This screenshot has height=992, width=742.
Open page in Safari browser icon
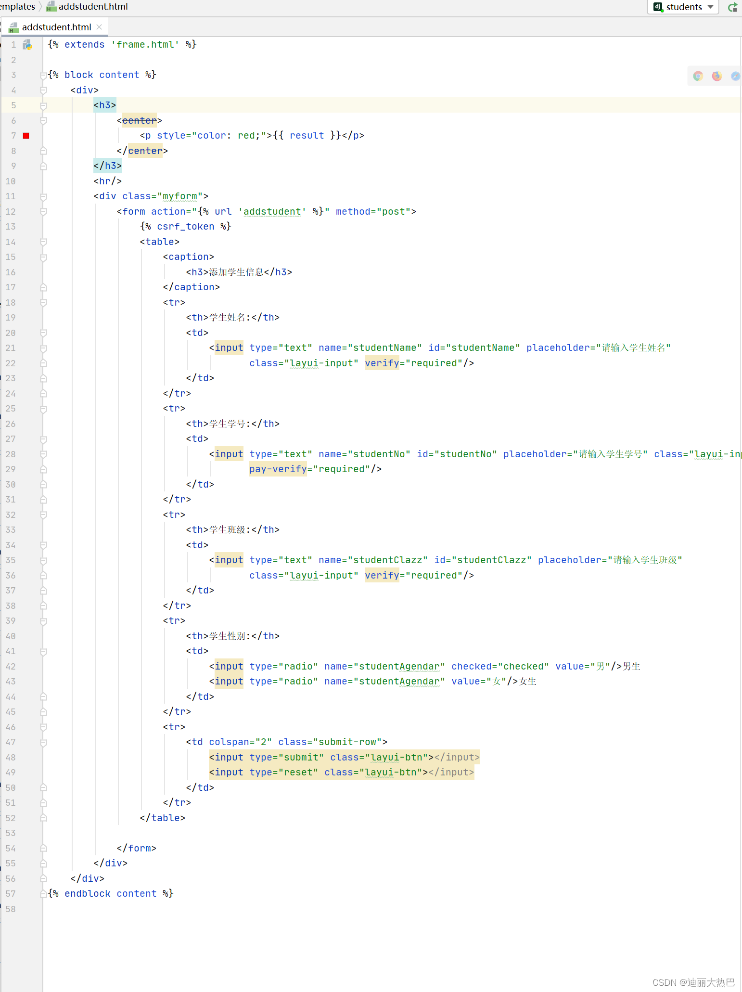(x=735, y=76)
